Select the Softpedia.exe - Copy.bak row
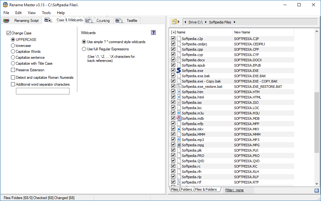 click(232, 81)
